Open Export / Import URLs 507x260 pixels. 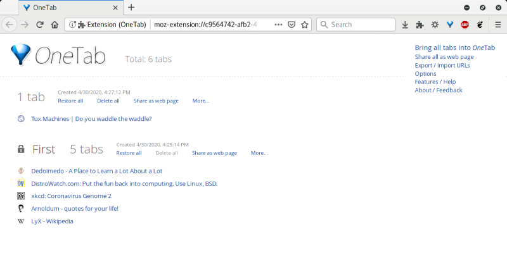(442, 65)
